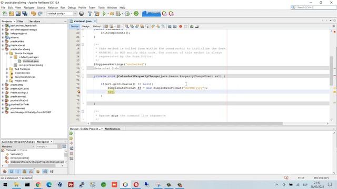This screenshot has height=189, width=337.
Task: Open the Members dropdown in Navigator
Action: (18, 146)
